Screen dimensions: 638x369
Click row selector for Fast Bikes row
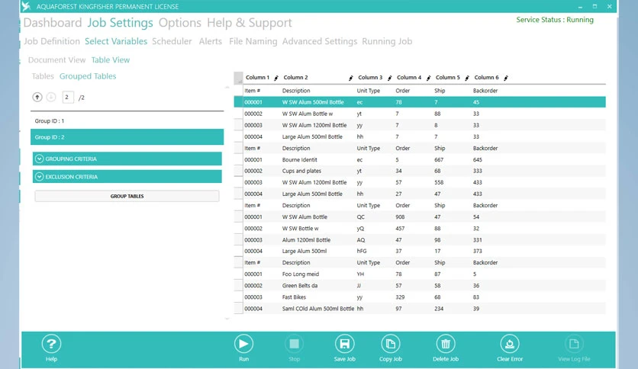[x=238, y=297]
